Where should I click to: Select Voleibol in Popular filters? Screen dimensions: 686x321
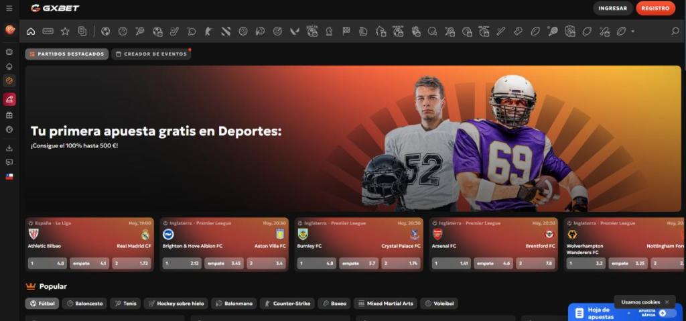tap(439, 304)
